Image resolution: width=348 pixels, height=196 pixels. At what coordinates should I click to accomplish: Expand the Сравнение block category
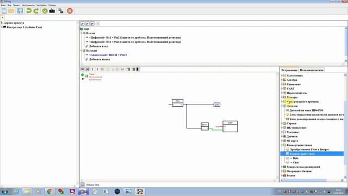[x=282, y=84]
